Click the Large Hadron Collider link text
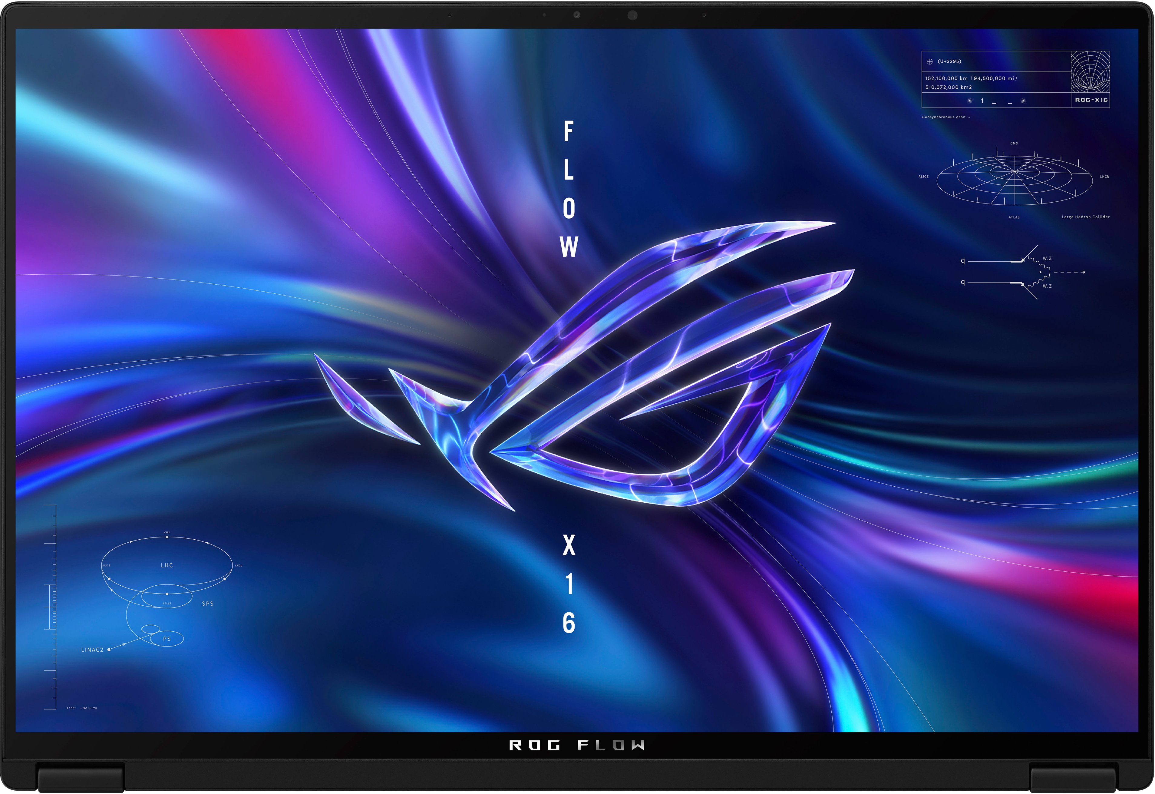The height and width of the screenshot is (794, 1155). tap(1086, 217)
